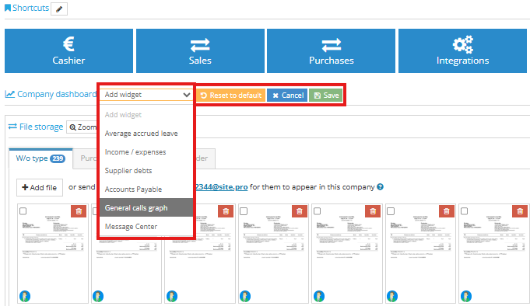Choose Average accrued leave widget option
530x306 pixels.
pos(146,134)
